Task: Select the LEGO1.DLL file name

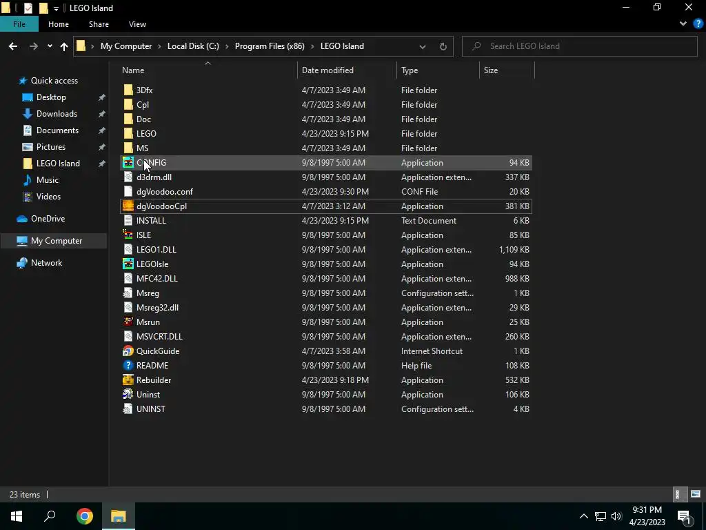Action: (x=157, y=250)
